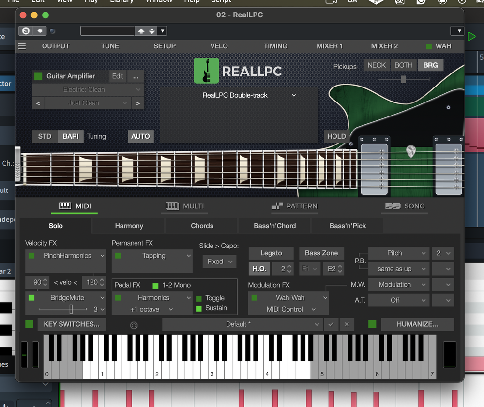
Task: Click the preset down arrow in plugin header
Action: (x=151, y=31)
